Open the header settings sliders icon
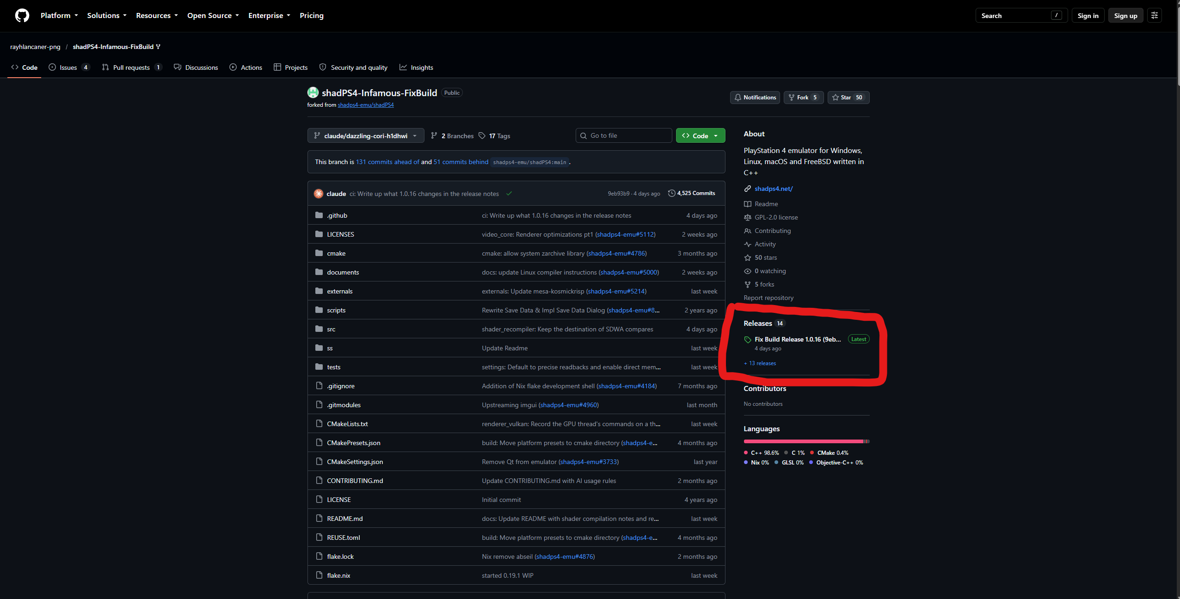This screenshot has width=1180, height=599. 1154,16
